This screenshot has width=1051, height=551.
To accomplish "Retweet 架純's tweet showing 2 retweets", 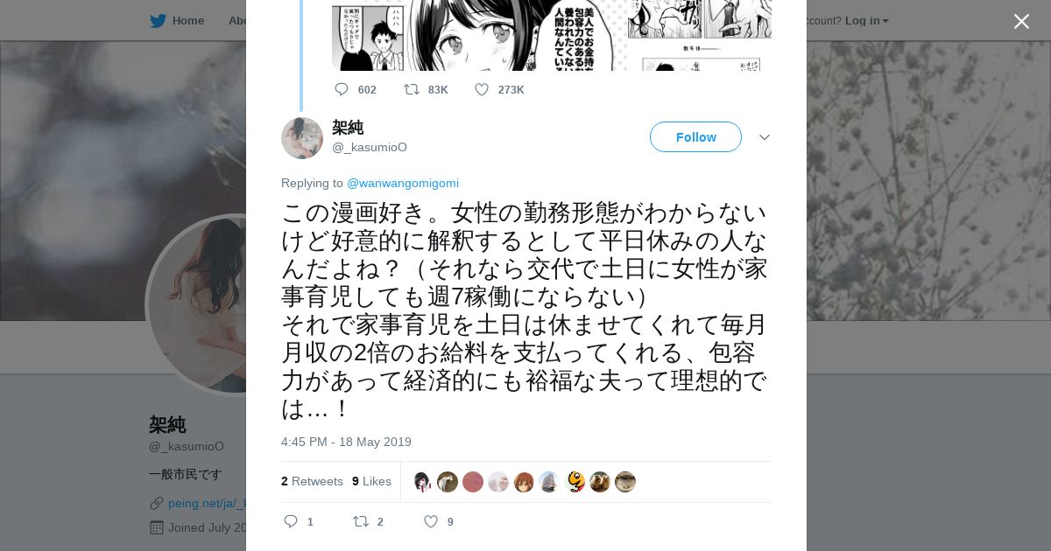I will [360, 521].
